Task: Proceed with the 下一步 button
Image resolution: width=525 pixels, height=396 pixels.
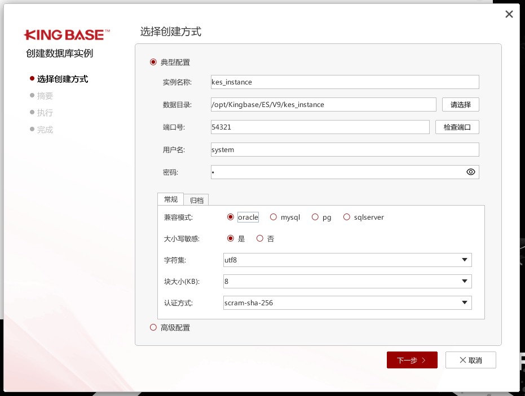Action: (412, 360)
